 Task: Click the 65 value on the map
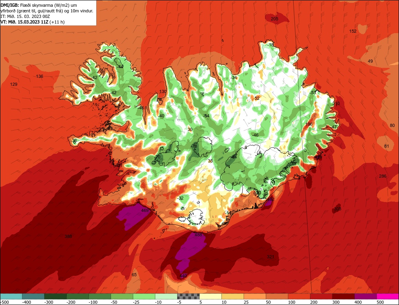[134, 275]
